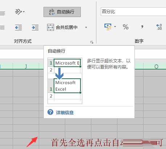The height and width of the screenshot is (149, 166).
Task: Apply the comma style icon
Action: coord(142,26)
